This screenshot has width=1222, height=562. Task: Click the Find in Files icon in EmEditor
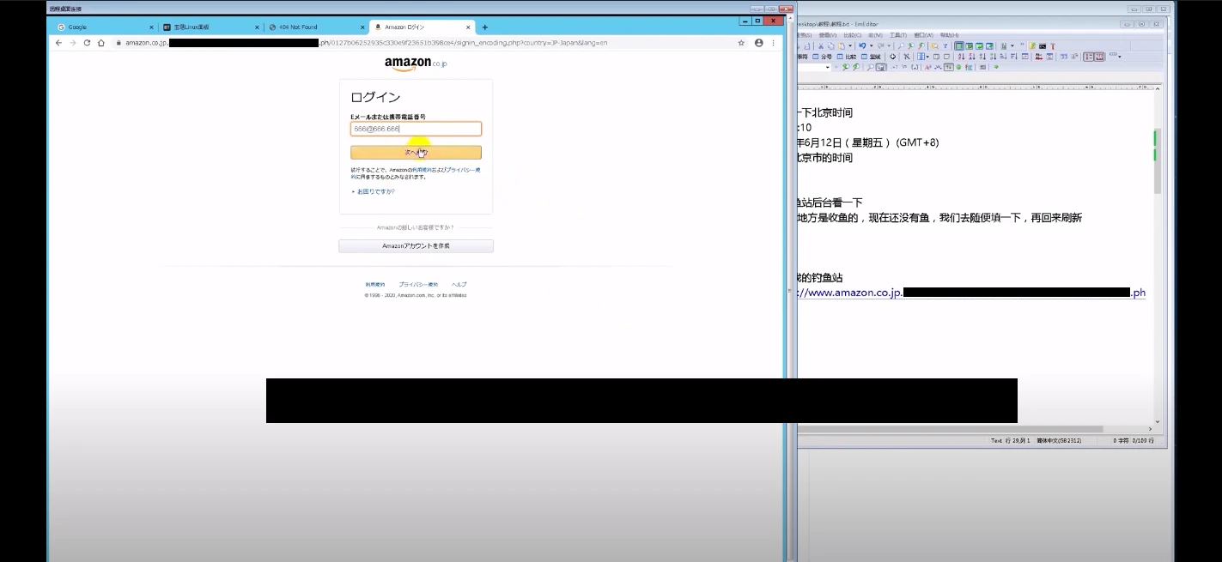tap(934, 46)
